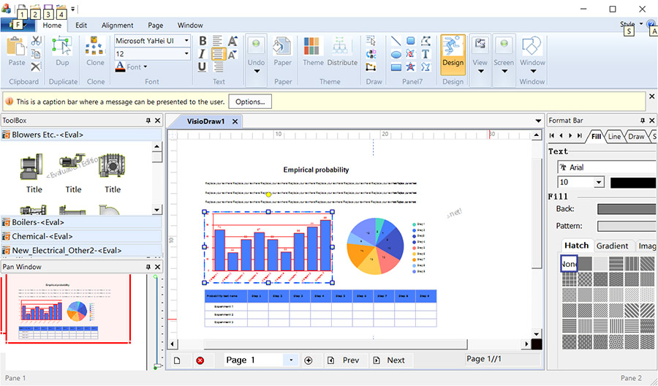
Task: Switch to the Line tab in Format Bar
Action: coord(614,137)
